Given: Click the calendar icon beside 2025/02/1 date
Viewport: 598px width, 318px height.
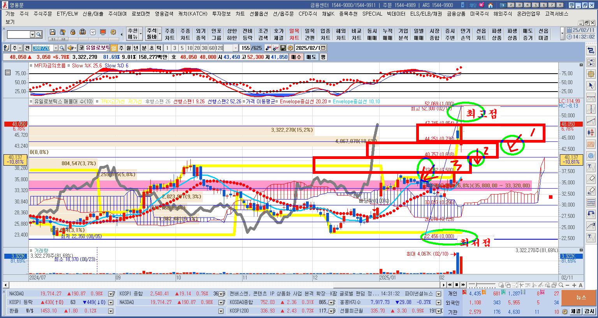Looking at the screenshot, I should coord(323,48).
